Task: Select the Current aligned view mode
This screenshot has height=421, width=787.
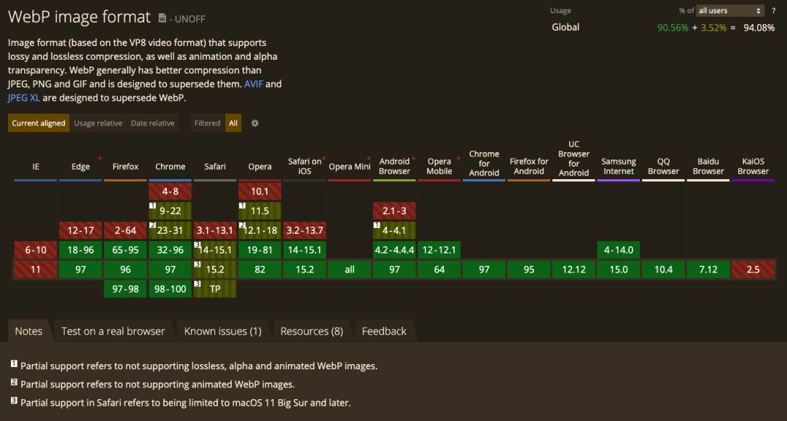Action: pos(39,123)
